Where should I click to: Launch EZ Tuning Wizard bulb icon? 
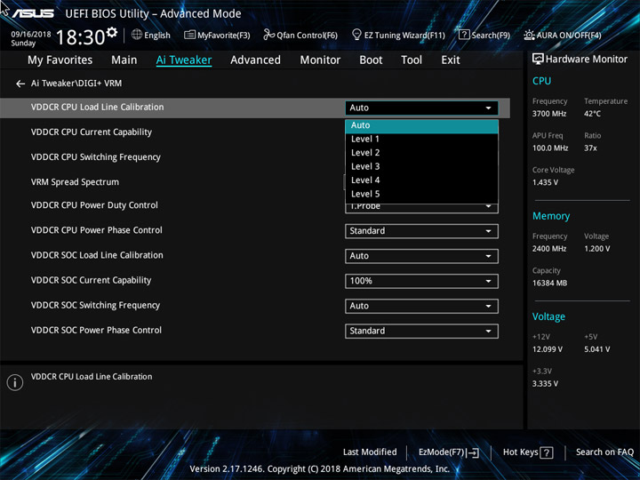[x=356, y=35]
